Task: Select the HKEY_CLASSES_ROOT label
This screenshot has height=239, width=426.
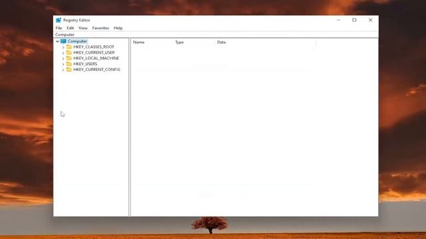Action: (x=94, y=47)
